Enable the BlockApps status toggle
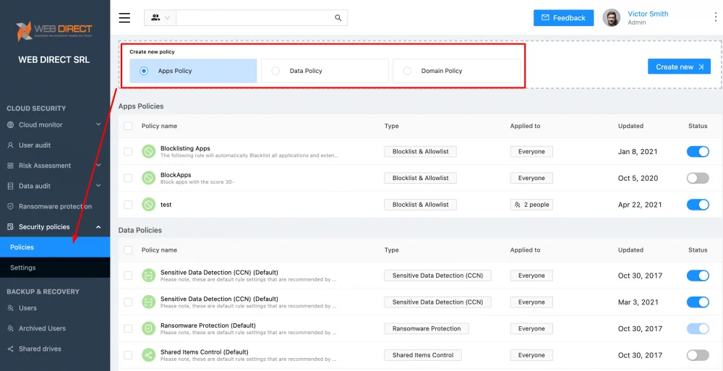The width and height of the screenshot is (723, 371). [x=698, y=178]
